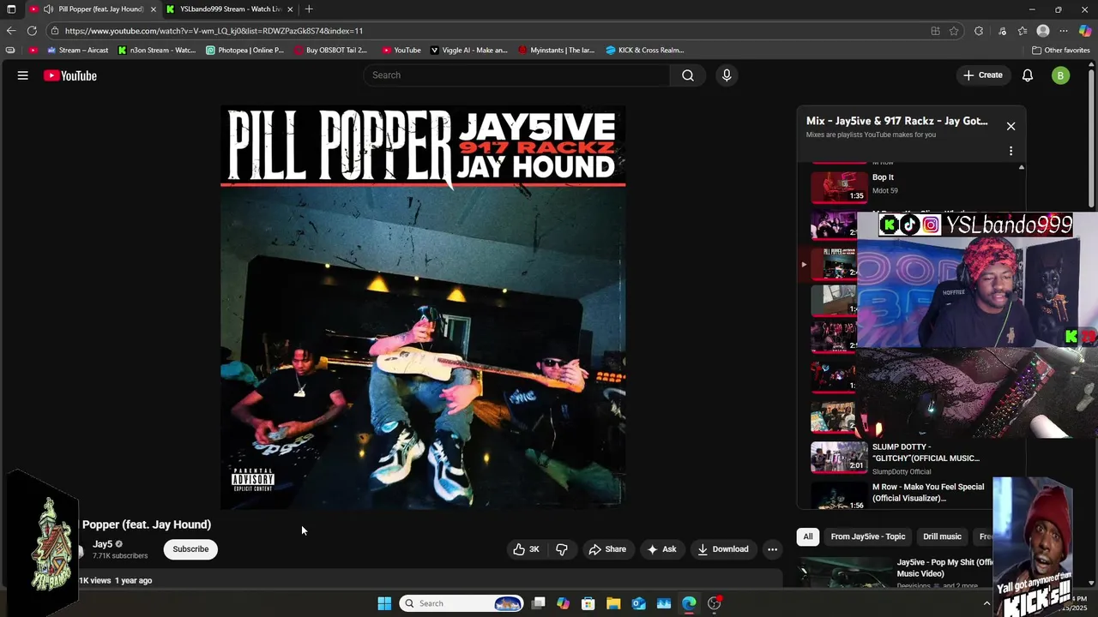Open Copilot from the taskbar
Image resolution: width=1098 pixels, height=617 pixels.
(x=563, y=603)
